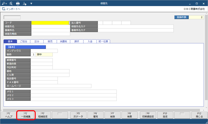
Task: Click the 敬称 number field showing 1
Action: [33, 55]
